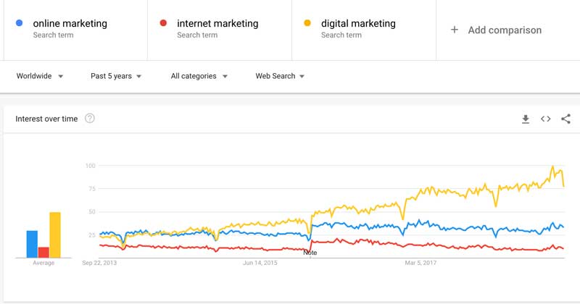Click the yellow average bar

[x=55, y=235]
